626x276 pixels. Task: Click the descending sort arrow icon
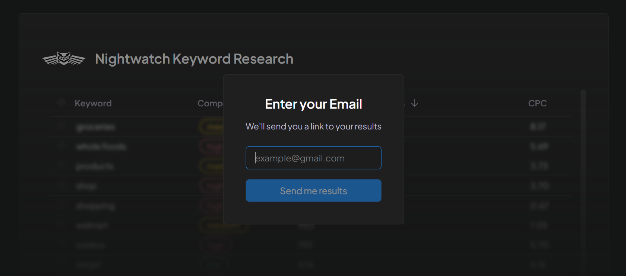tap(415, 103)
